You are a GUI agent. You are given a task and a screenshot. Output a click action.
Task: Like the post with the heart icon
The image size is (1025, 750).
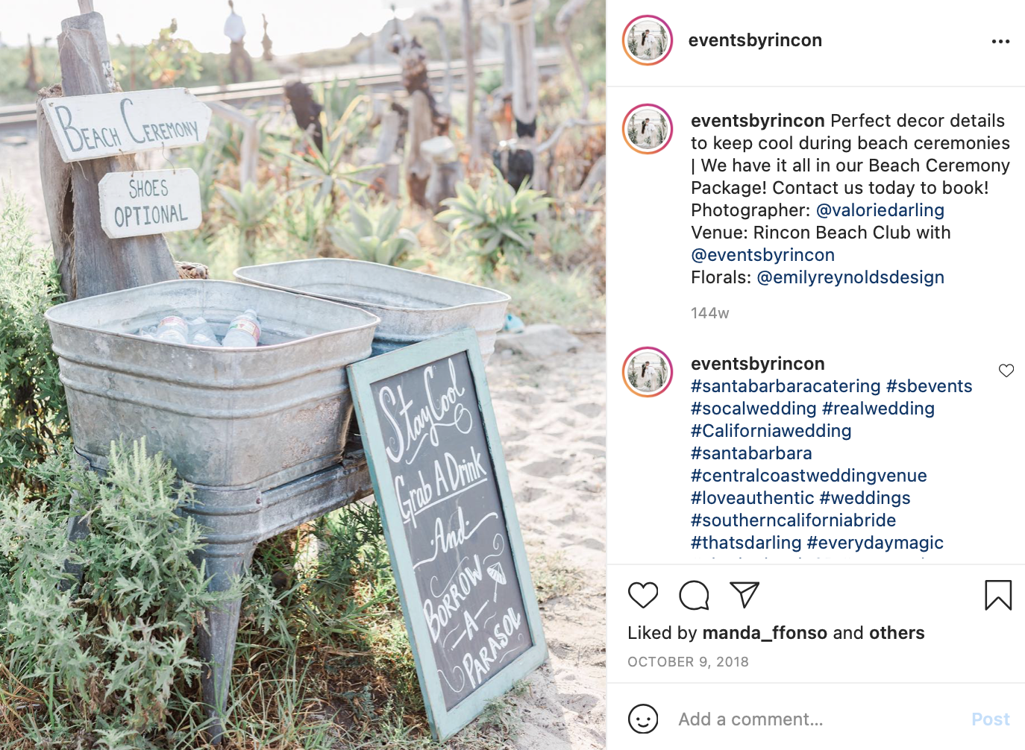pos(643,595)
